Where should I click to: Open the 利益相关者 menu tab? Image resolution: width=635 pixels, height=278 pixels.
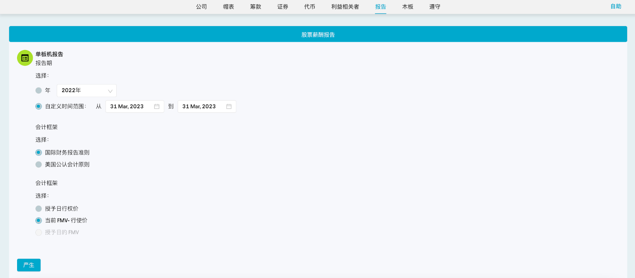(x=345, y=7)
